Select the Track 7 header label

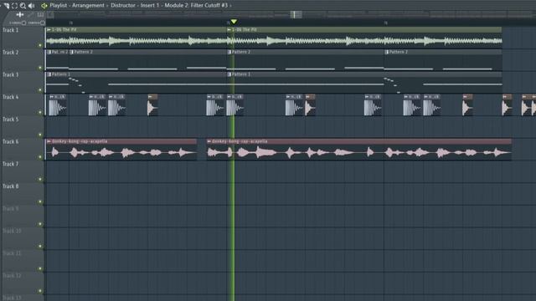11,164
